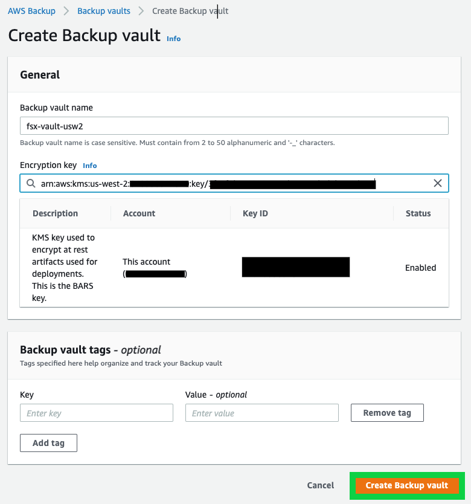Screen dimensions: 471x504
Task: Click the Account column header
Action: (x=139, y=213)
